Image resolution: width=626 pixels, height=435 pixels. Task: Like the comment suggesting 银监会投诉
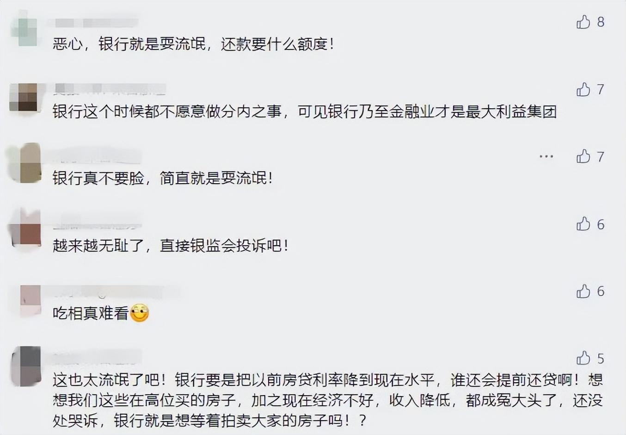coord(584,224)
